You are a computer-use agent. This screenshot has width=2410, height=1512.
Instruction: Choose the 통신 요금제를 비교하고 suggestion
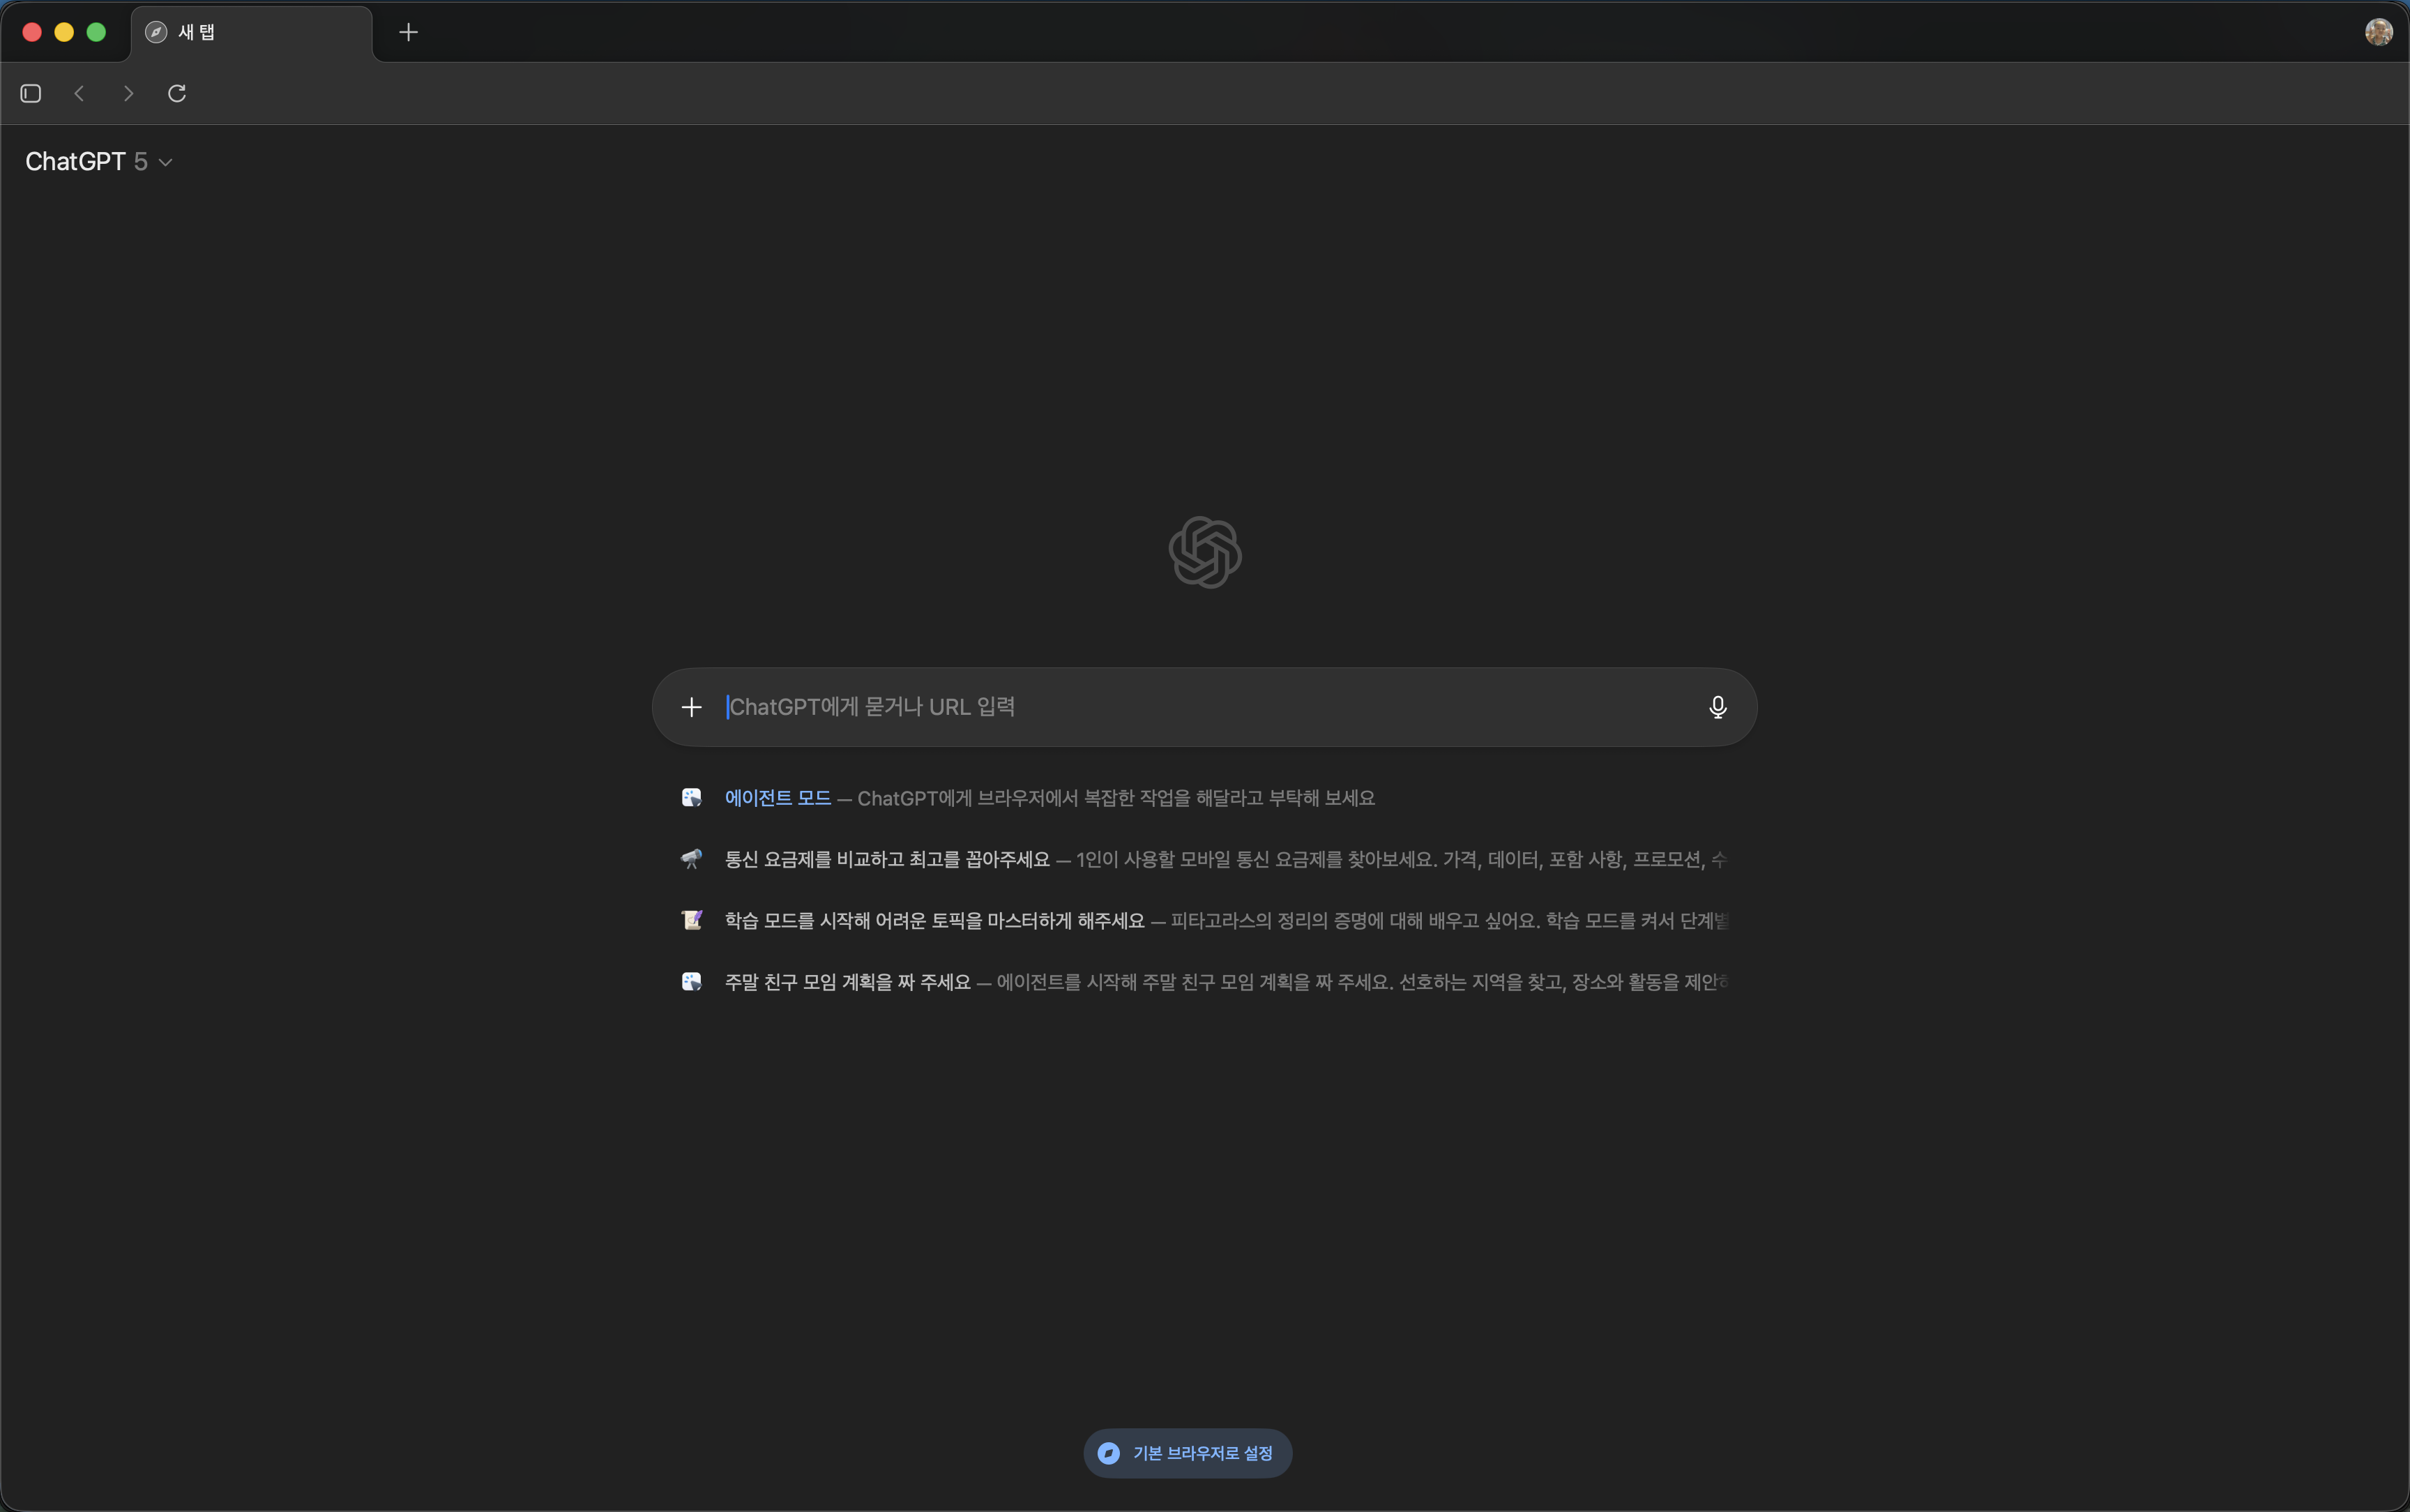tap(886, 859)
